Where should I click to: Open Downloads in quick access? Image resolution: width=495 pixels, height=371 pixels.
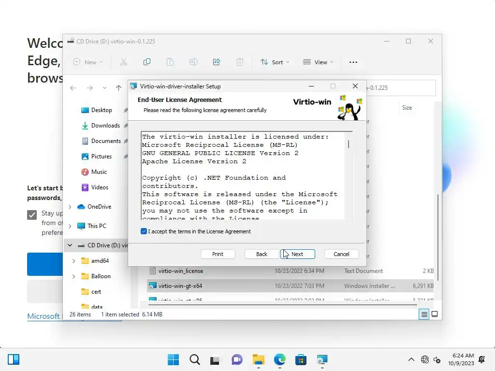[105, 126]
